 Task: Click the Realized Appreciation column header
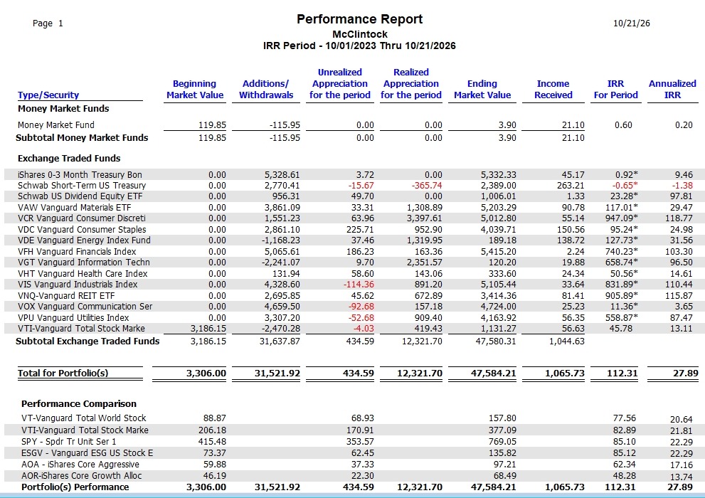[x=411, y=84]
